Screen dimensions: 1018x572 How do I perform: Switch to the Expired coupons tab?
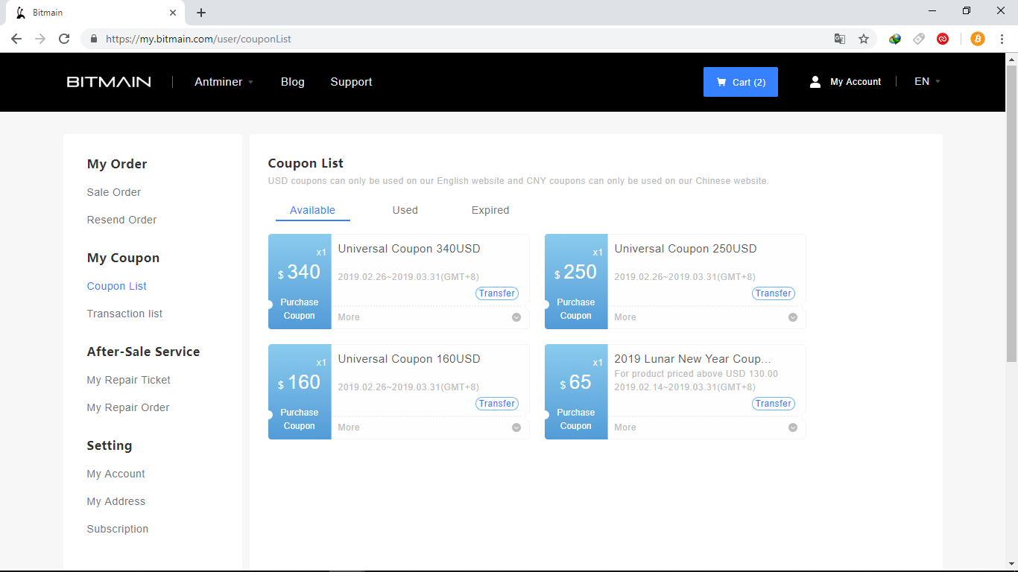tap(490, 211)
